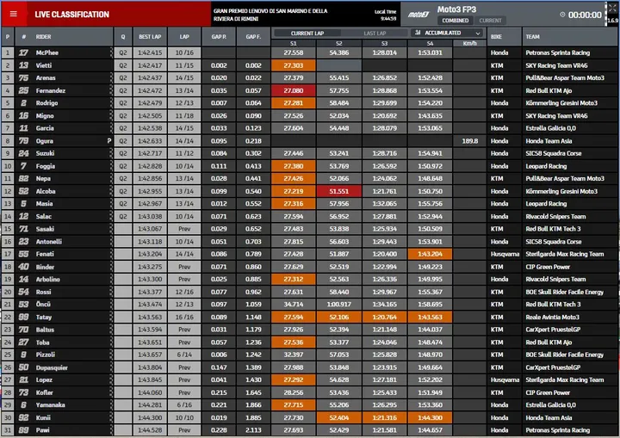620x438 pixels.
Task: Click rider name Dupasquier
Action: tap(52, 367)
